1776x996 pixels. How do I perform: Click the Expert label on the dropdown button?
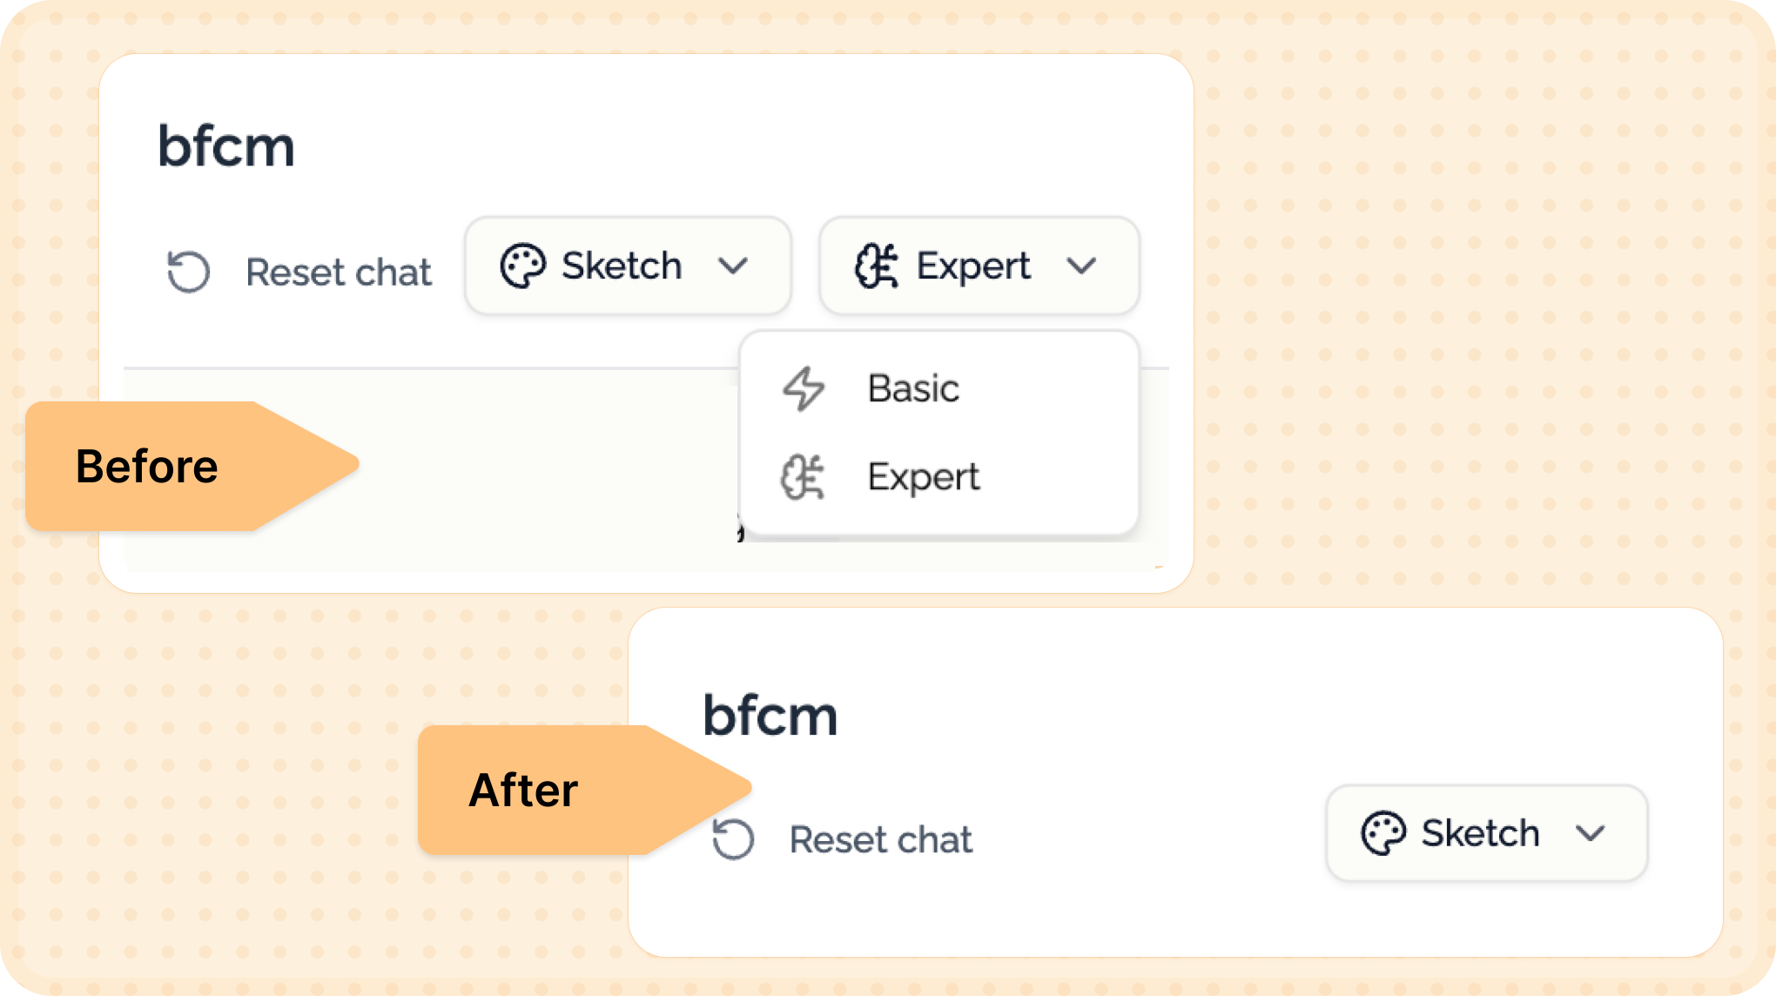[x=973, y=266]
